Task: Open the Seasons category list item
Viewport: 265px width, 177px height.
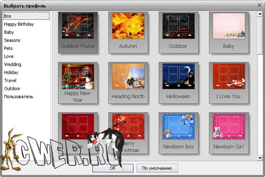Action: [12, 40]
